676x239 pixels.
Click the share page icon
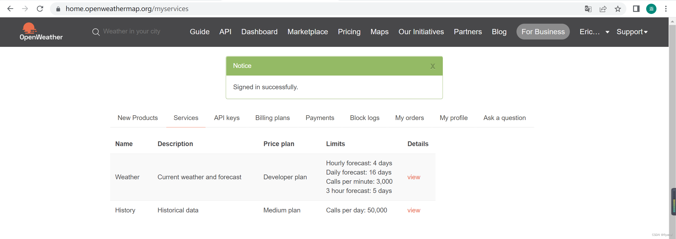(x=603, y=9)
